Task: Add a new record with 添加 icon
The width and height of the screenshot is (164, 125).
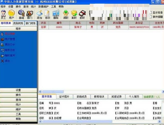Action: coord(39,14)
